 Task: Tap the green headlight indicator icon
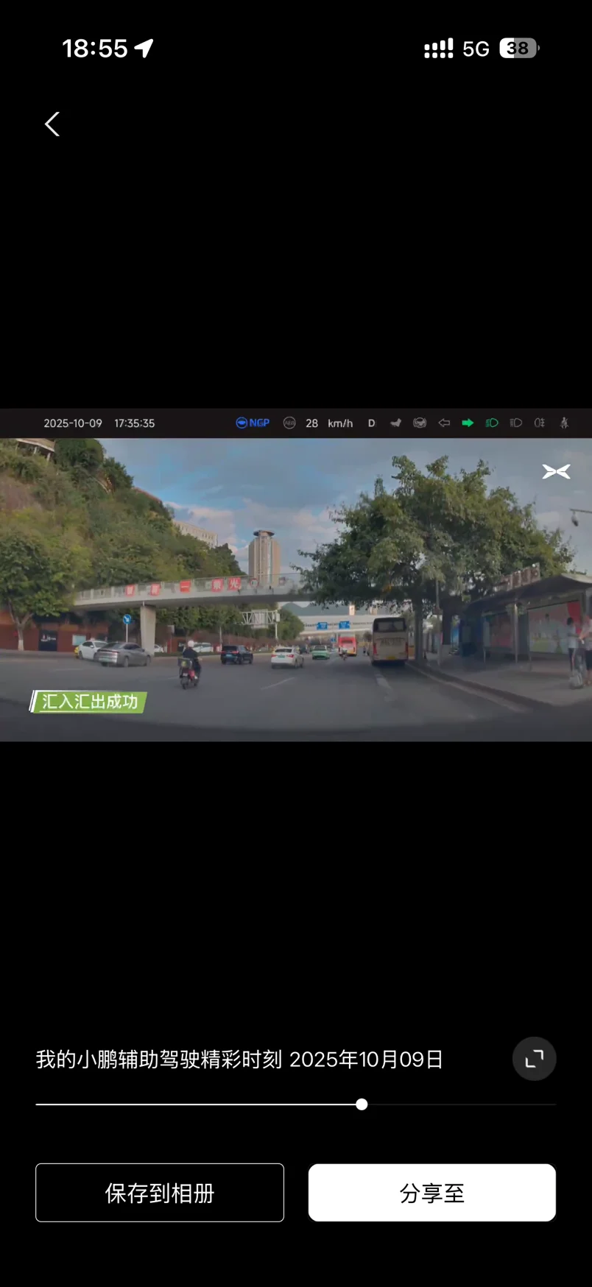(x=492, y=423)
